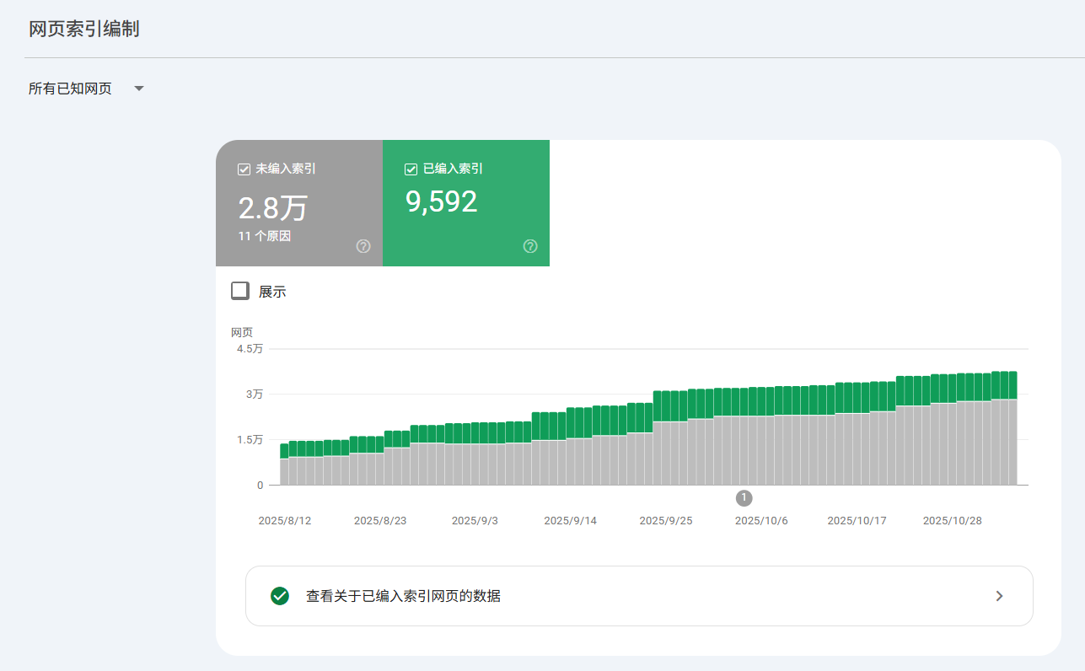Enable the 展示 checkbox
The height and width of the screenshot is (671, 1085).
(239, 290)
